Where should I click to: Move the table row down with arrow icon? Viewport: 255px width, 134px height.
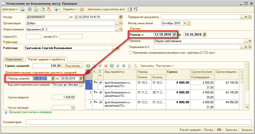[x=123, y=66]
